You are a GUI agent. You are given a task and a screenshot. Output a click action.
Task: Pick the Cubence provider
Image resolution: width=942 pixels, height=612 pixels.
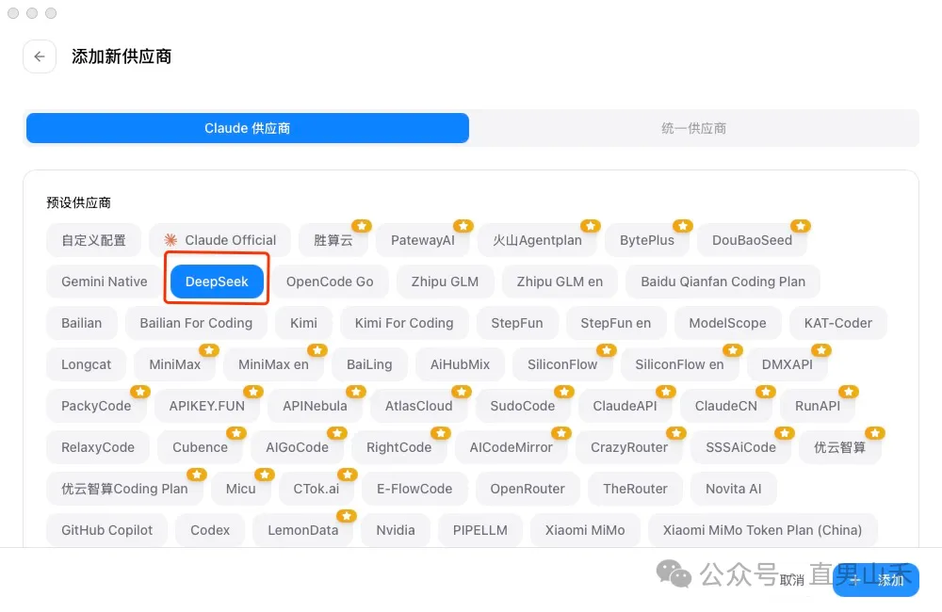pos(200,447)
